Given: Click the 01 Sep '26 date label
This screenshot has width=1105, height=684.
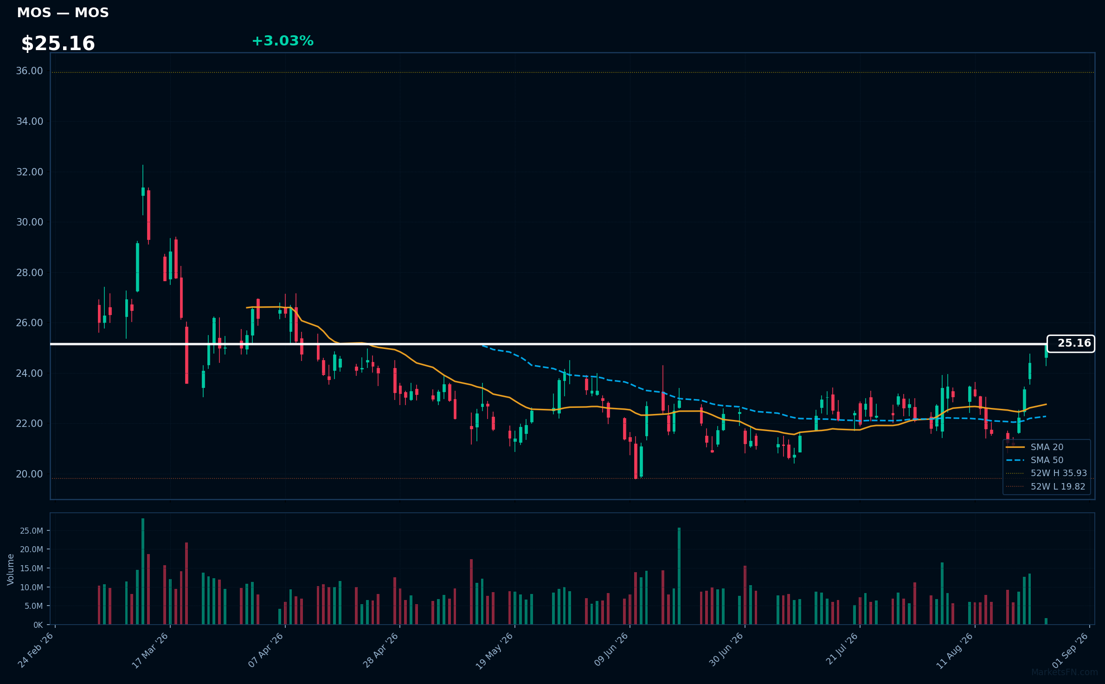Looking at the screenshot, I should (1070, 650).
